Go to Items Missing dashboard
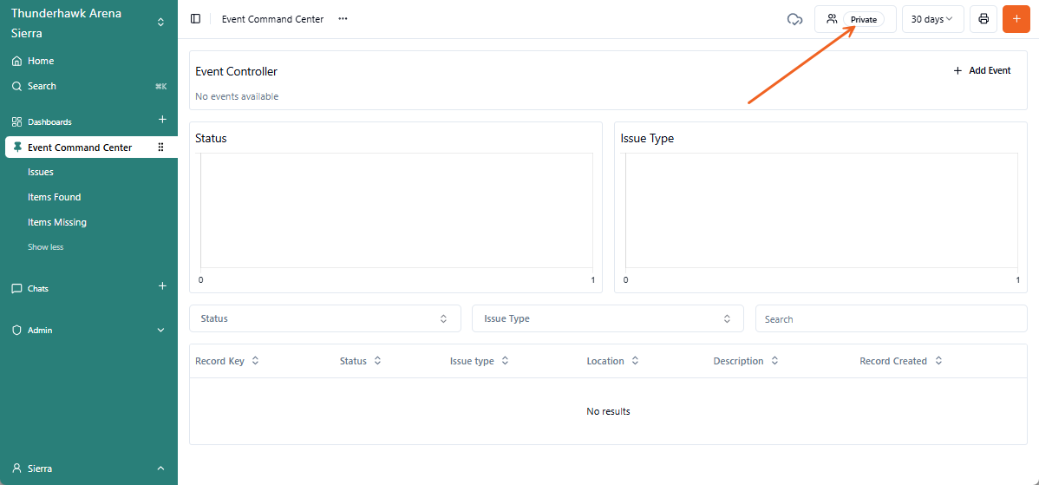Screen dimensions: 1039x485 (57, 222)
